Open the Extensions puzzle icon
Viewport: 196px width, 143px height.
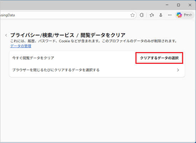(x=141, y=15)
